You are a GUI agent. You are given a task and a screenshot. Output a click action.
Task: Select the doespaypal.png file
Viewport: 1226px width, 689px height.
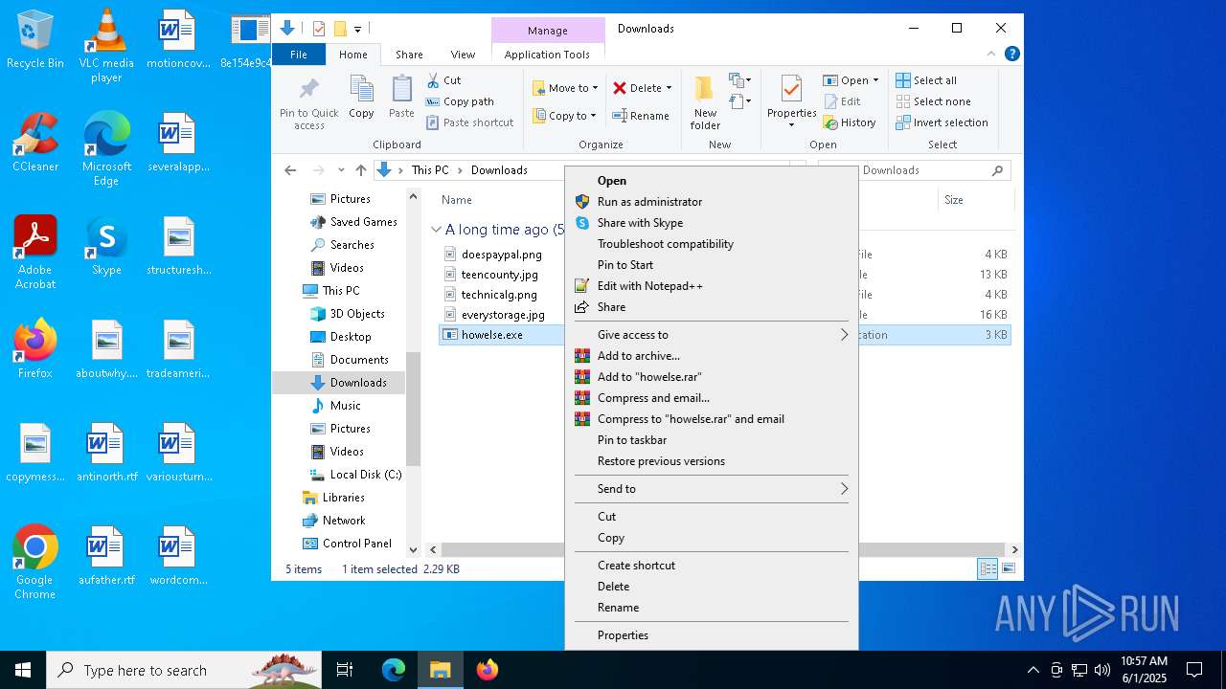coord(501,255)
